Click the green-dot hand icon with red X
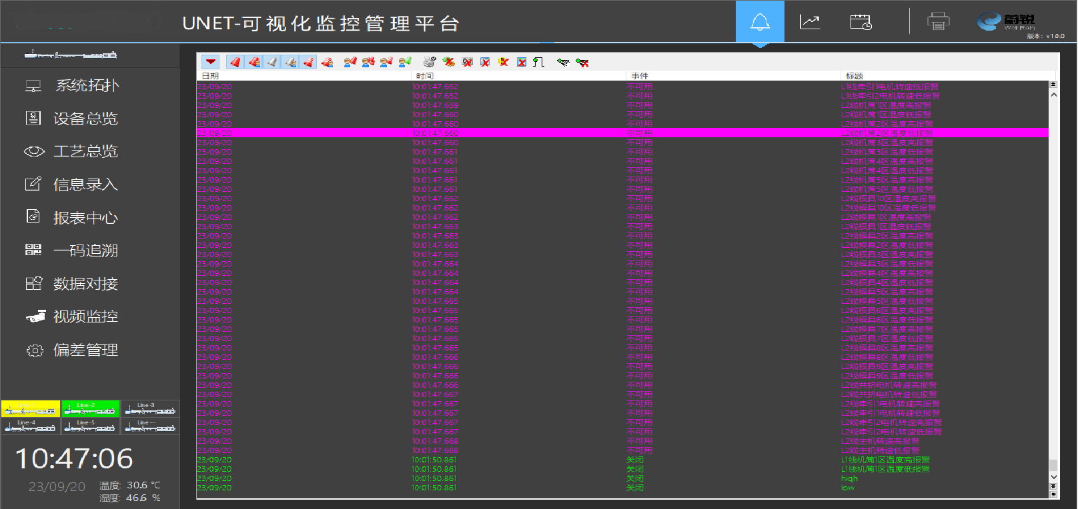The image size is (1078, 509). tap(582, 62)
